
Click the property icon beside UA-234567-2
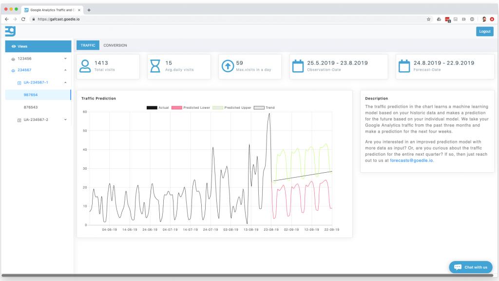click(19, 120)
